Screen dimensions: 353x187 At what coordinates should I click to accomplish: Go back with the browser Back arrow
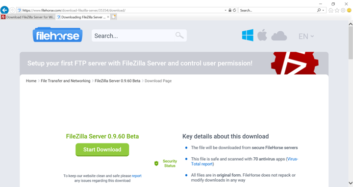tap(4, 10)
